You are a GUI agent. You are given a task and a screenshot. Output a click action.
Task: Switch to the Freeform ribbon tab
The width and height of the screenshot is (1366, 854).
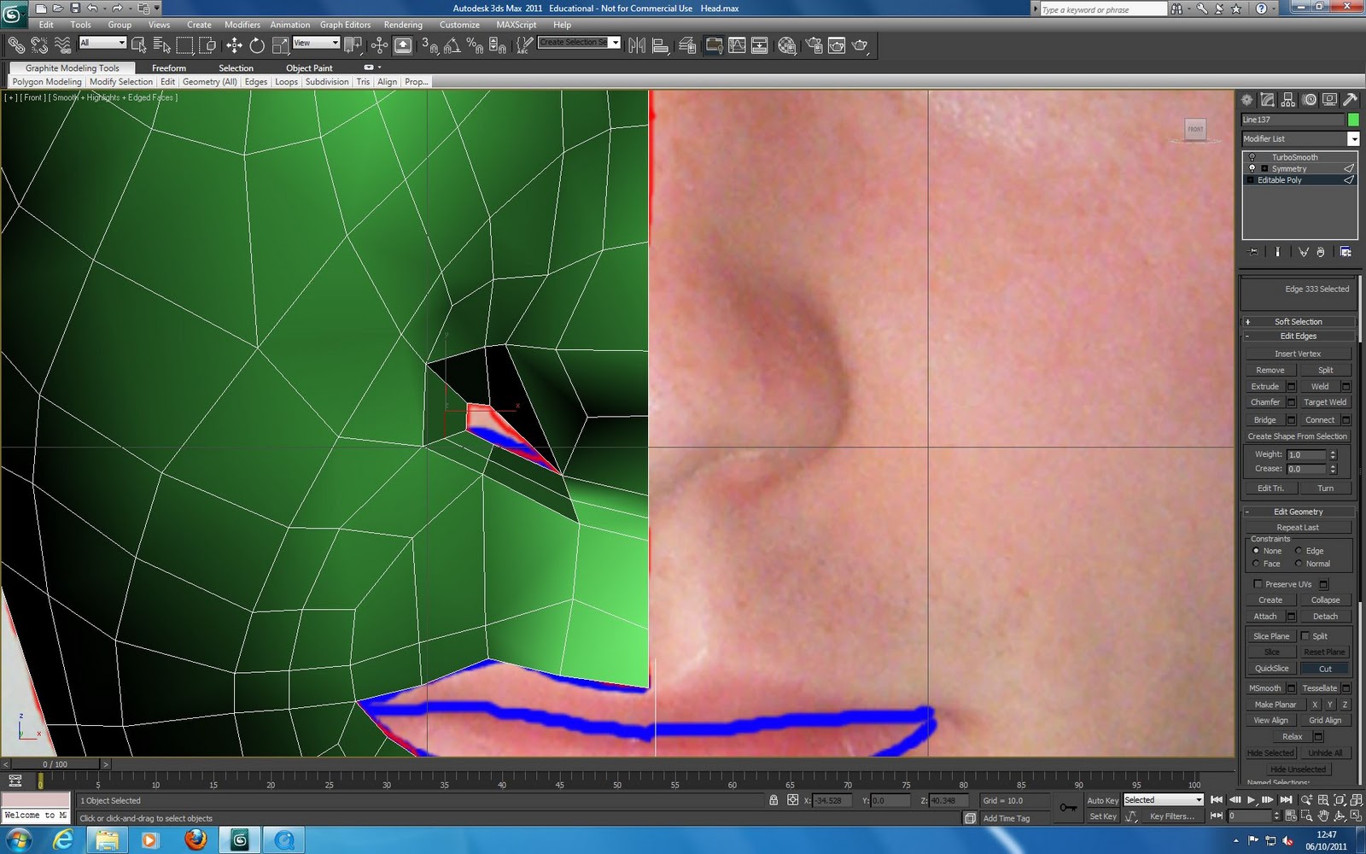point(169,68)
